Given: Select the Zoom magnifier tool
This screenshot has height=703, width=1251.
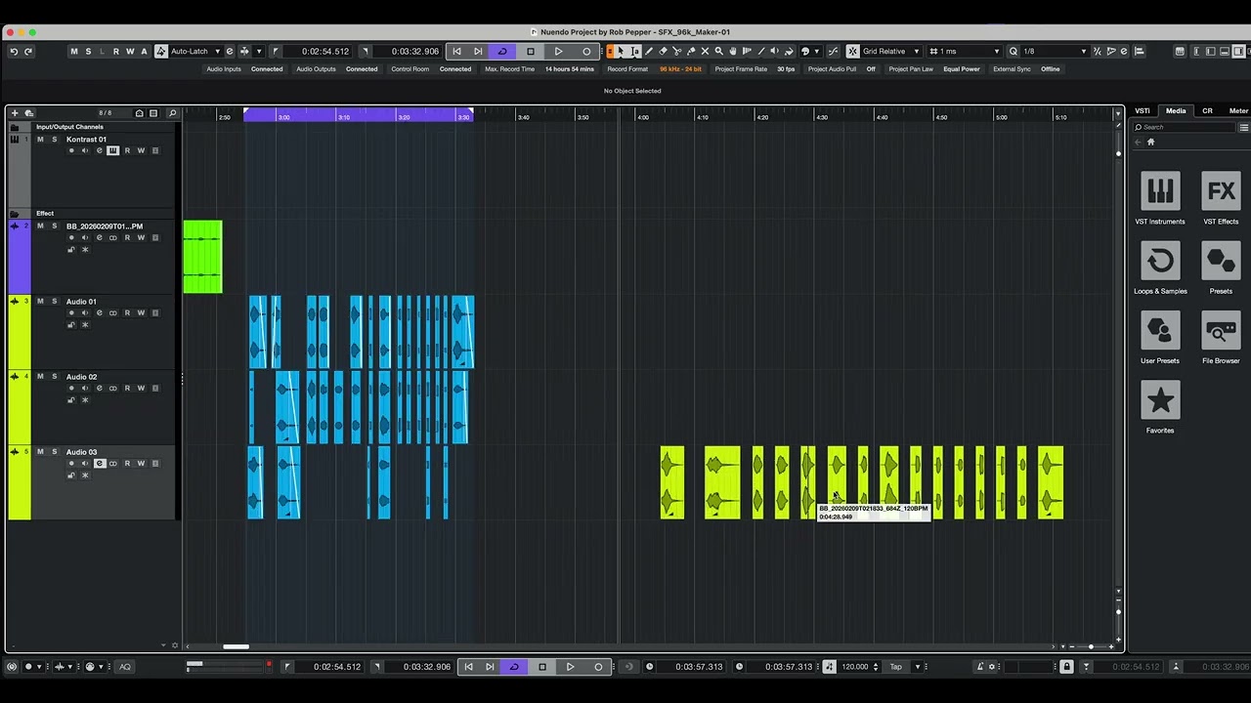Looking at the screenshot, I should 718,51.
